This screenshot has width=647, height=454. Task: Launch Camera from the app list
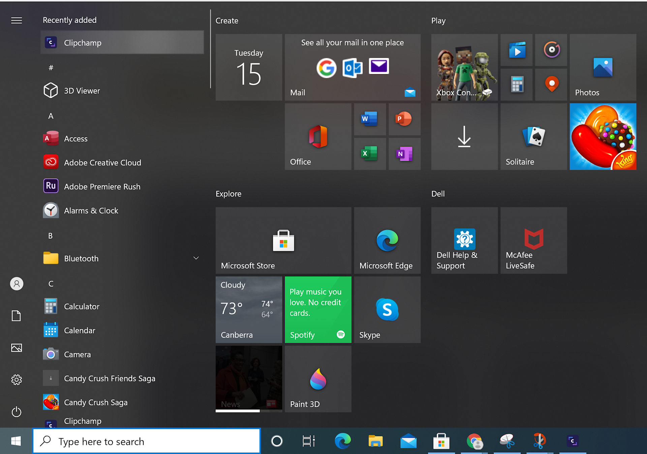point(122,354)
